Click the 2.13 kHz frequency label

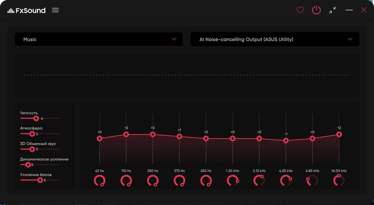coord(259,171)
